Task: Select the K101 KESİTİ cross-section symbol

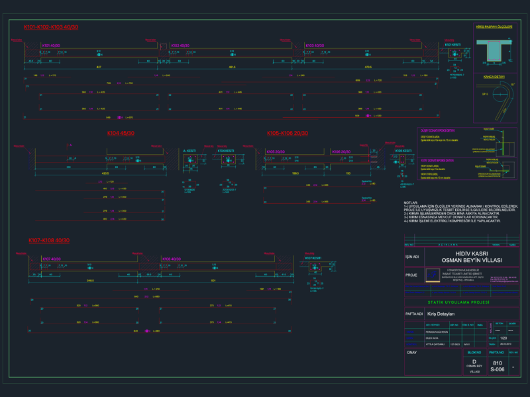Action: (x=455, y=54)
